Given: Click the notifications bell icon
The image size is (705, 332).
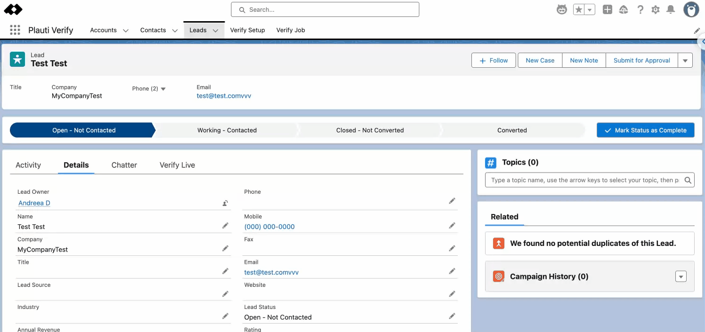Looking at the screenshot, I should [671, 9].
